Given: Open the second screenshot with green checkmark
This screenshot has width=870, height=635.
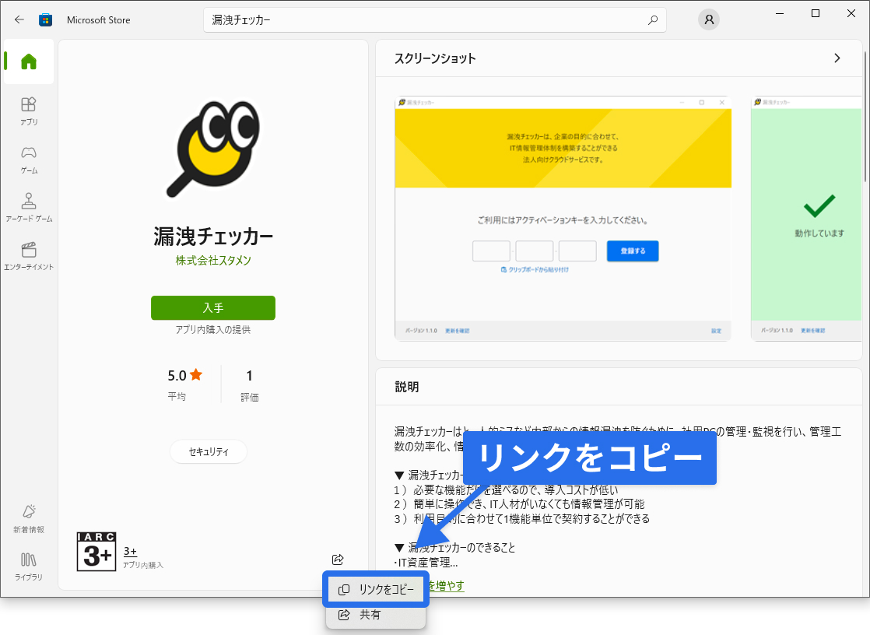Looking at the screenshot, I should [x=807, y=219].
